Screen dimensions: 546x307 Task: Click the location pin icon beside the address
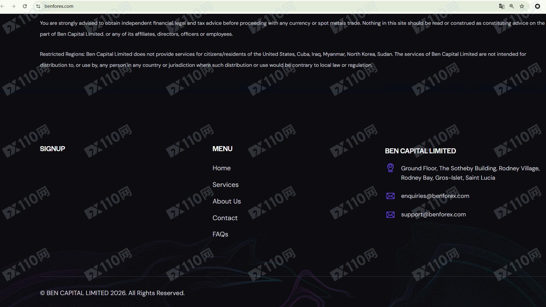point(390,168)
